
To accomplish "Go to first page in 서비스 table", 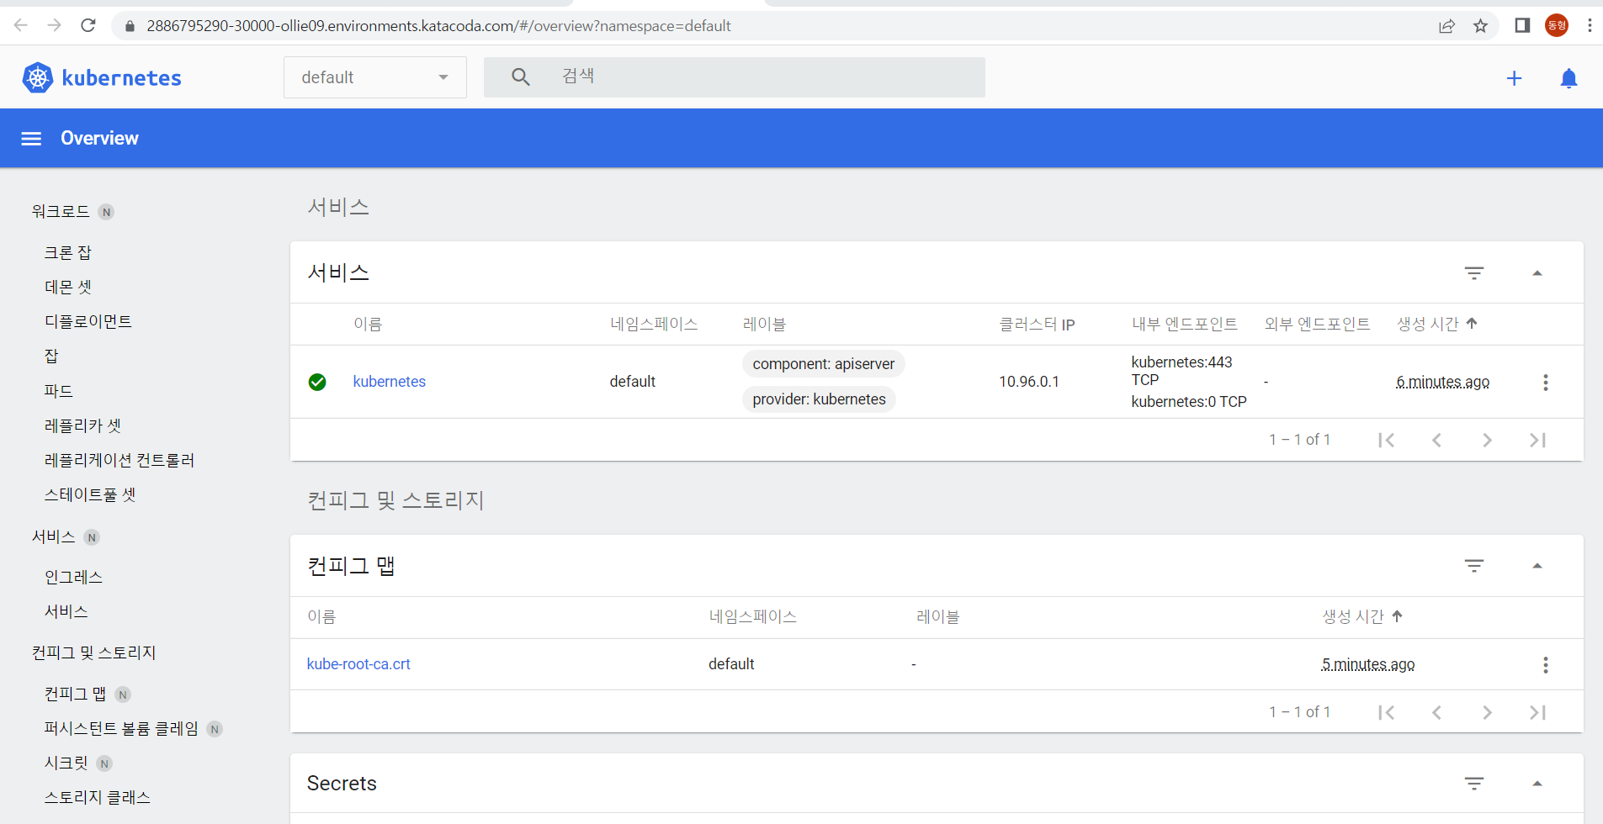I will tap(1387, 440).
